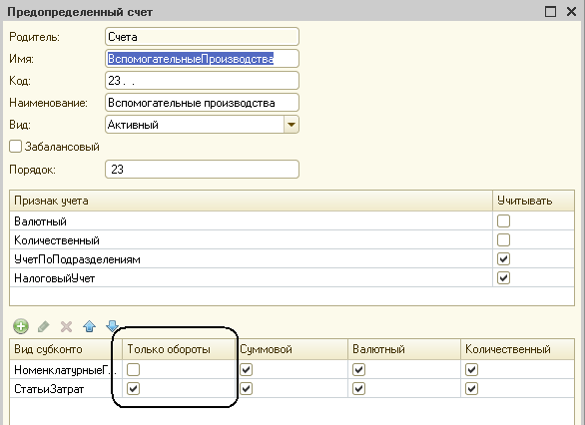
Task: Click the Вид field showing Активный
Action: click(202, 125)
